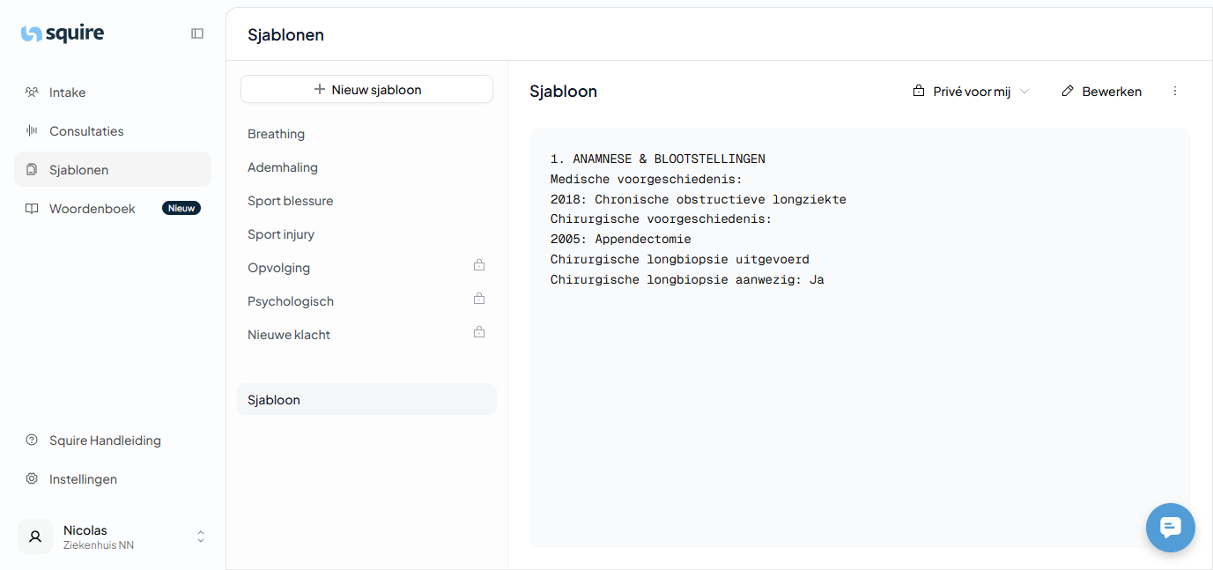Screen dimensions: 1213x570
Task: Click line '1. ANAMNESE & BLOOTSTELLINGEN'
Action: pyautogui.click(x=658, y=159)
